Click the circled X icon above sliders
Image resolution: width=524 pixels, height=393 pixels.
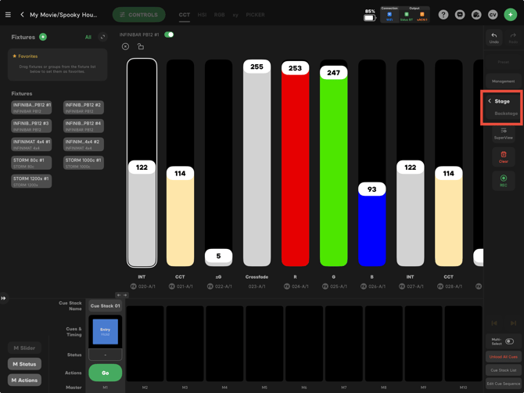click(x=125, y=46)
